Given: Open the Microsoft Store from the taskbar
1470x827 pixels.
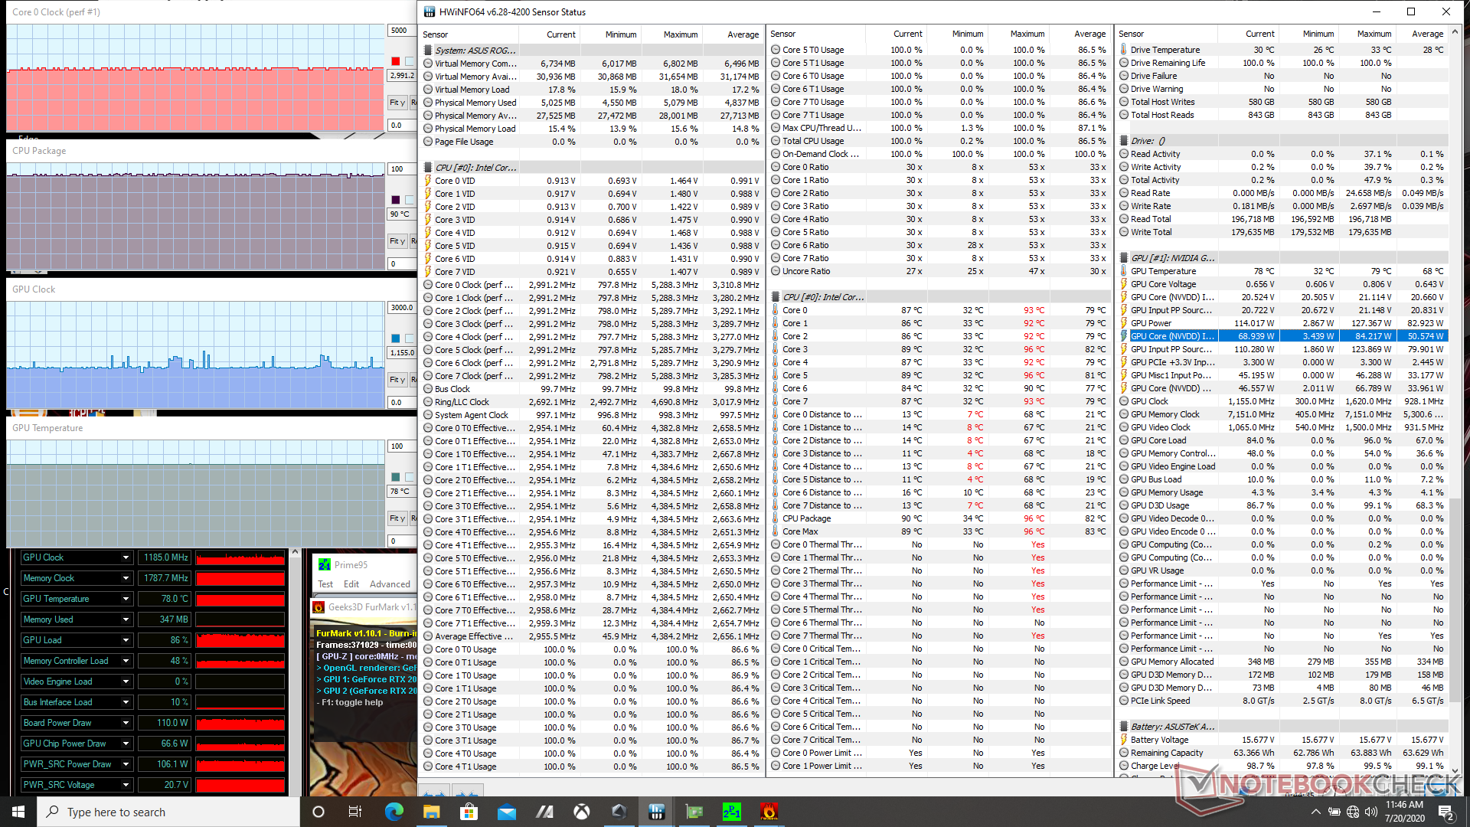Looking at the screenshot, I should (469, 812).
